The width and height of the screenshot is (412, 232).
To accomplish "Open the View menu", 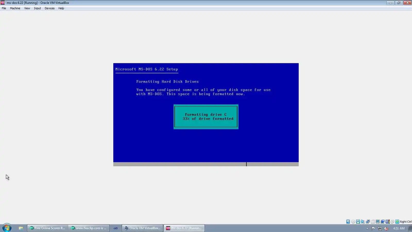I will coord(27,8).
